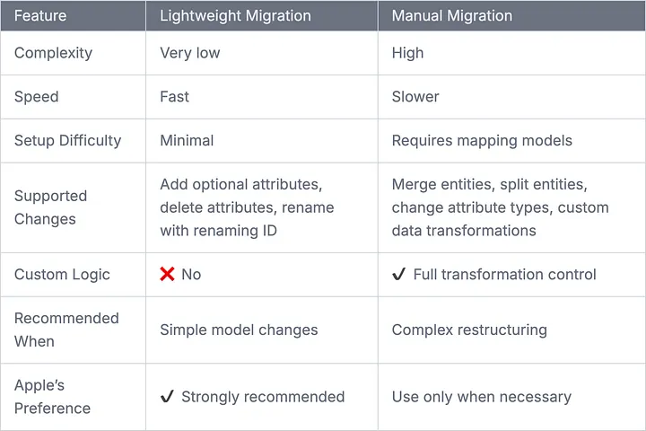Click the Complex restructuring cell
This screenshot has height=431, width=646.
(469, 330)
